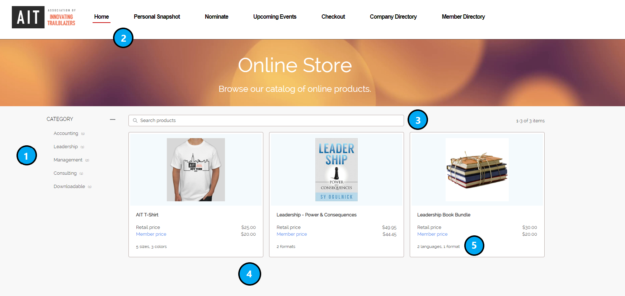Focus the Search products field
Screen dimensions: 625x296
click(x=269, y=121)
